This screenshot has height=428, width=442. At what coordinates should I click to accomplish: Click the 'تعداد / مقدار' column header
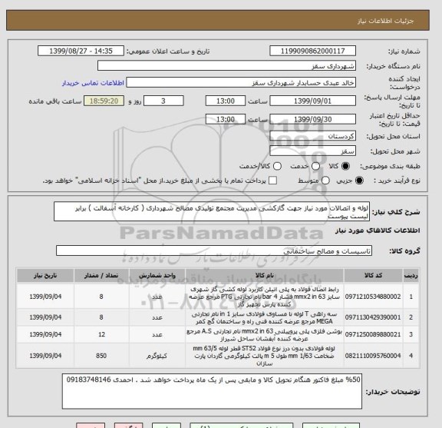click(101, 276)
